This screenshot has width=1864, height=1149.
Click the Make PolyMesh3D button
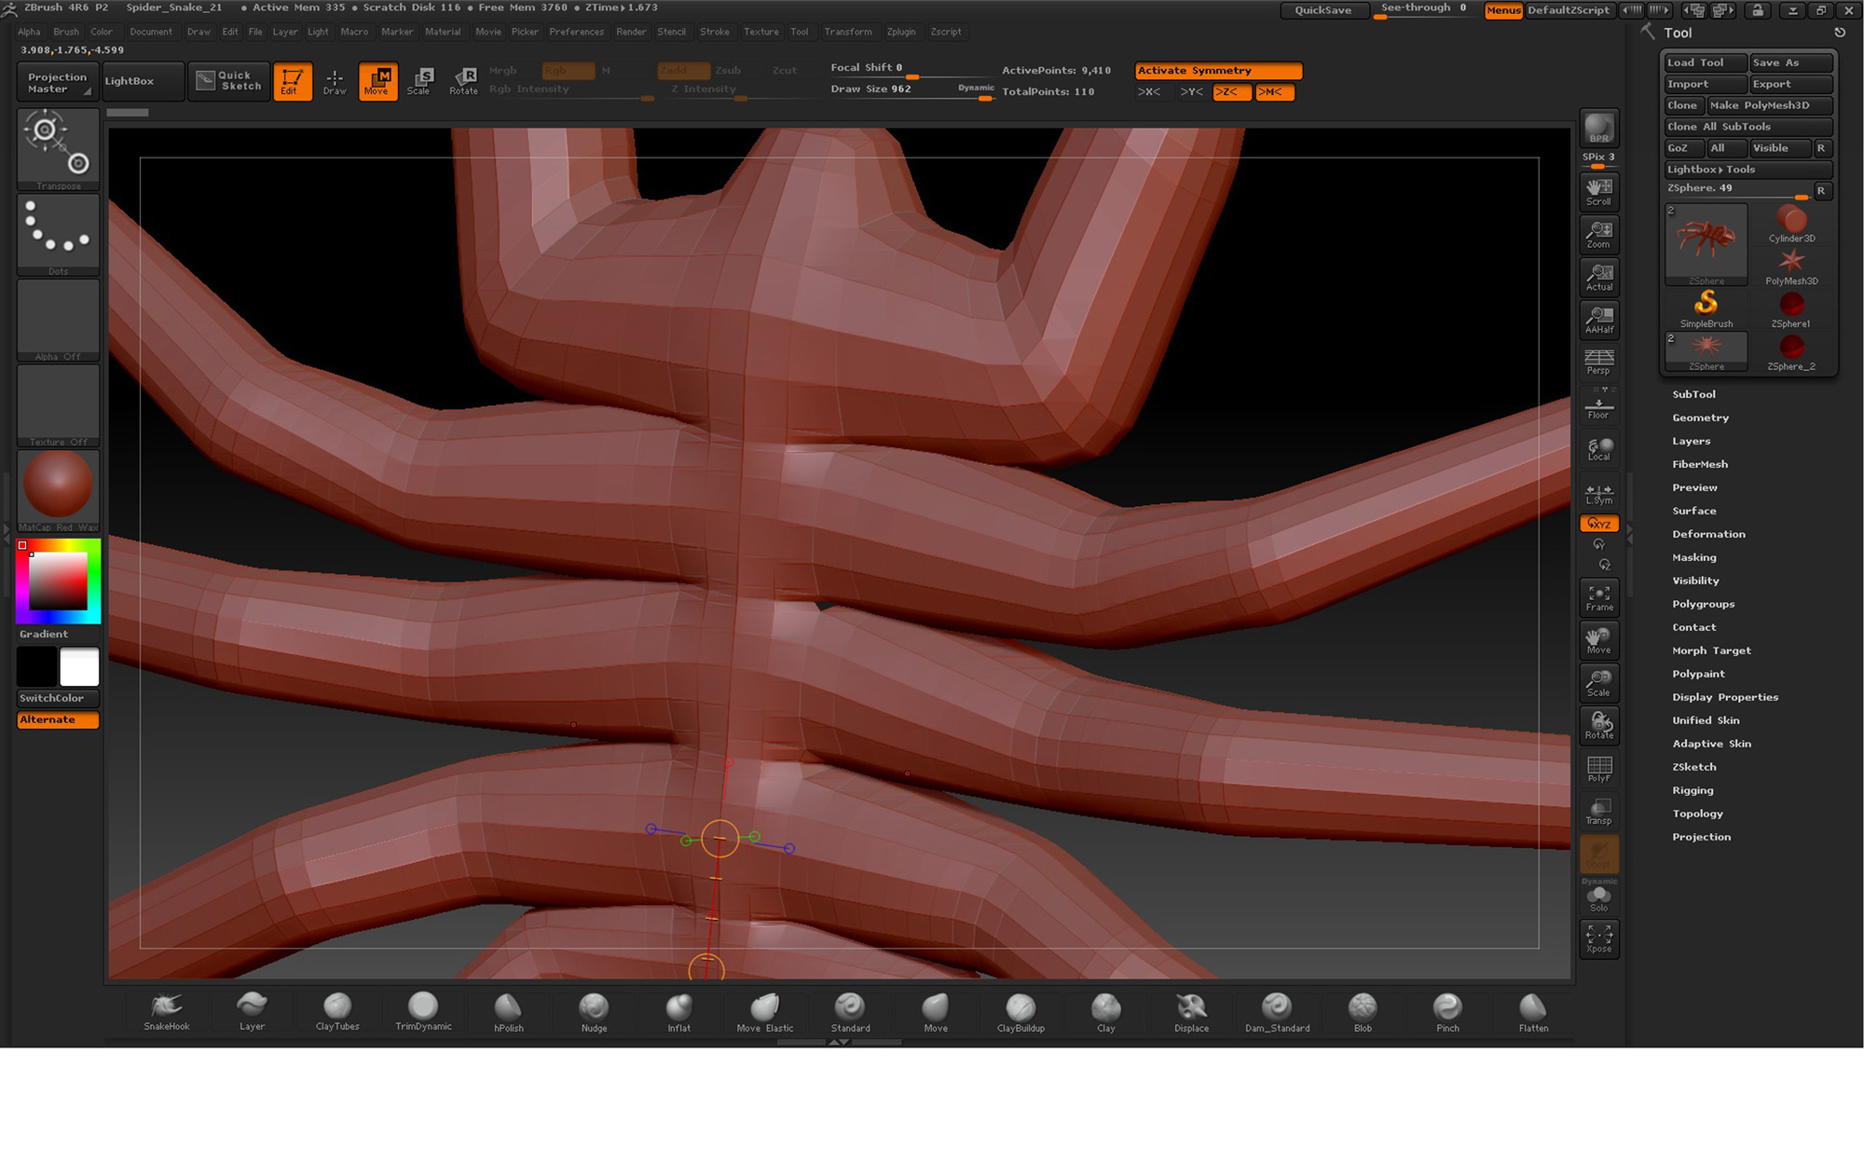pyautogui.click(x=1770, y=105)
